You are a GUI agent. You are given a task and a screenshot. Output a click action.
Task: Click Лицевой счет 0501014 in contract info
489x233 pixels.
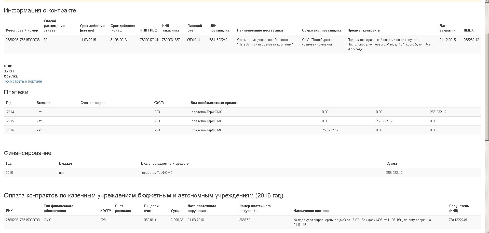click(194, 40)
